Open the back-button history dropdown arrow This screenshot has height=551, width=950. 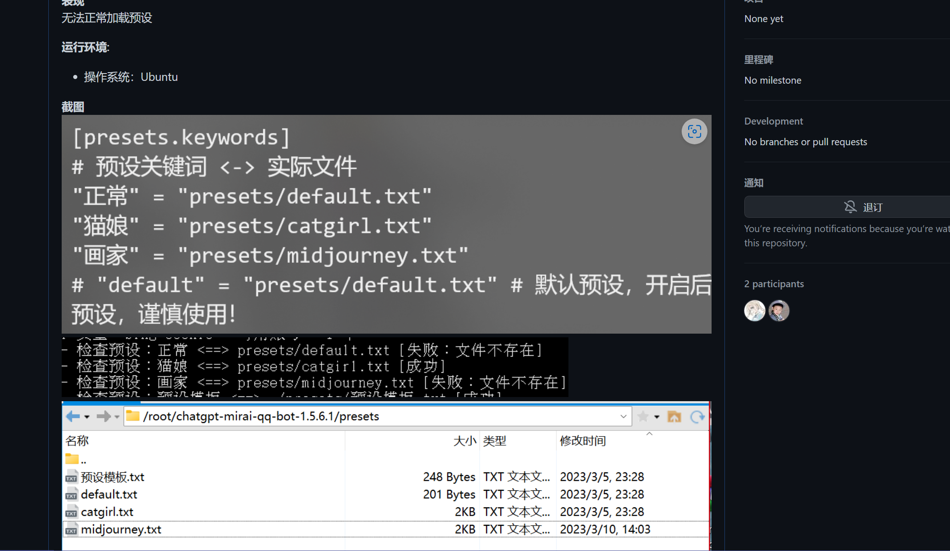(87, 416)
